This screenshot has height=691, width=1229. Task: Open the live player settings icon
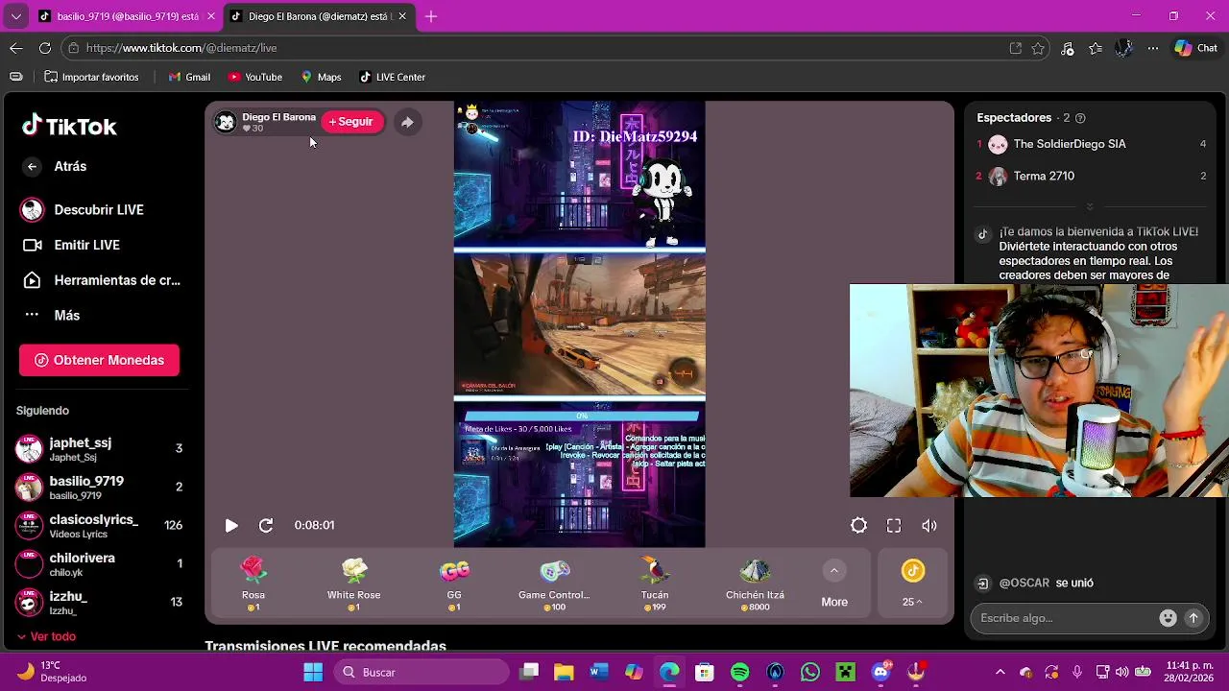point(858,526)
